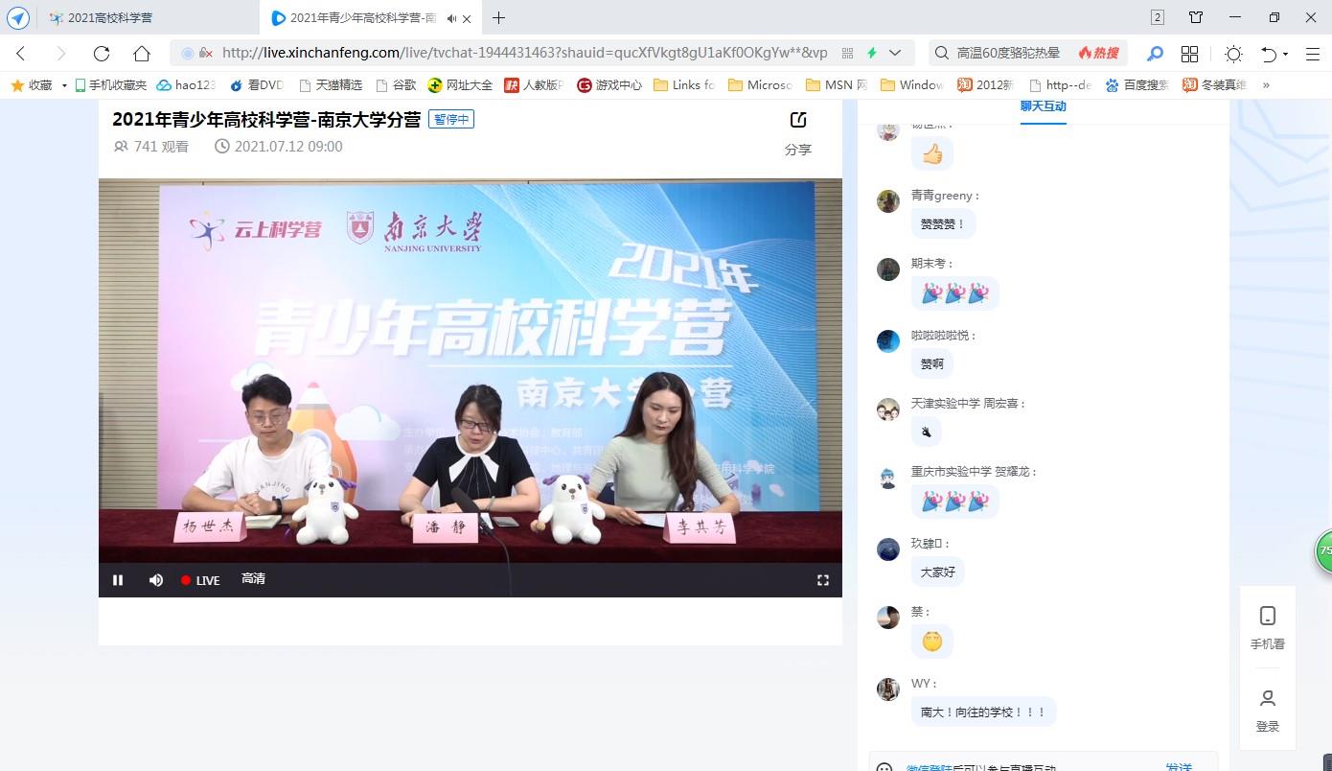The width and height of the screenshot is (1332, 771).
Task: Click the browser logo icon
Action: [18, 18]
